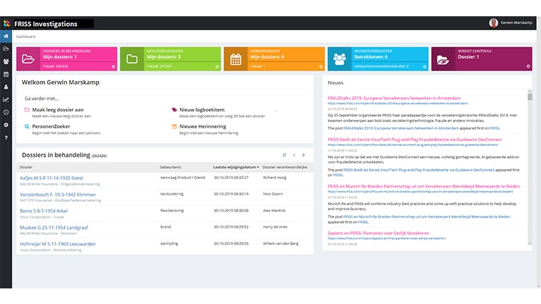541x304 pixels.
Task: Click PersonenZoeker link
Action: (51, 126)
